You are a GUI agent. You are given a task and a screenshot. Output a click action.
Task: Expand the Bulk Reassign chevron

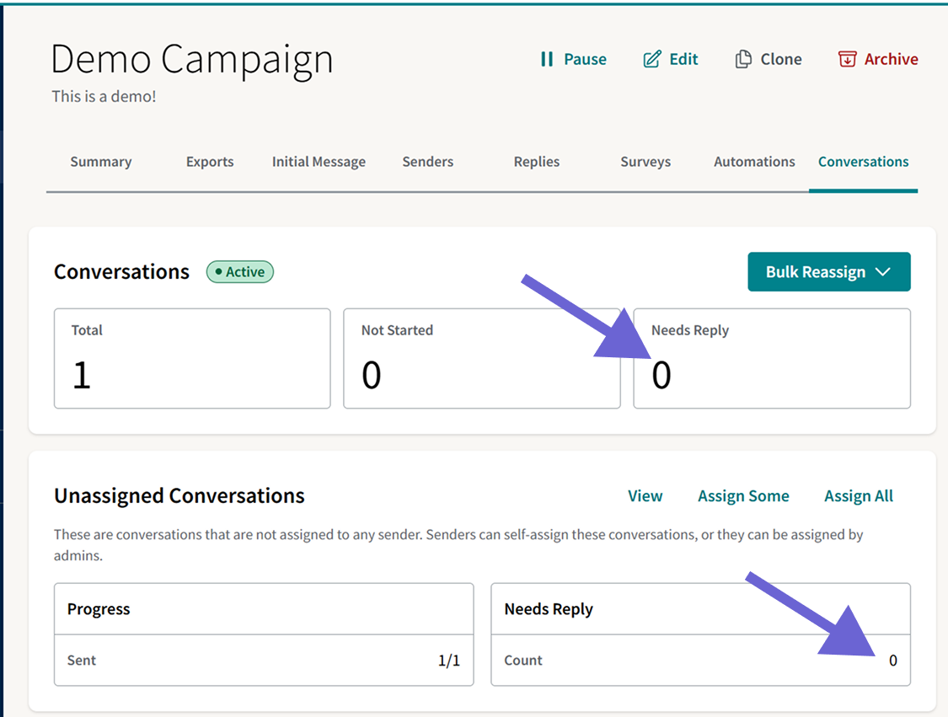[x=883, y=272]
